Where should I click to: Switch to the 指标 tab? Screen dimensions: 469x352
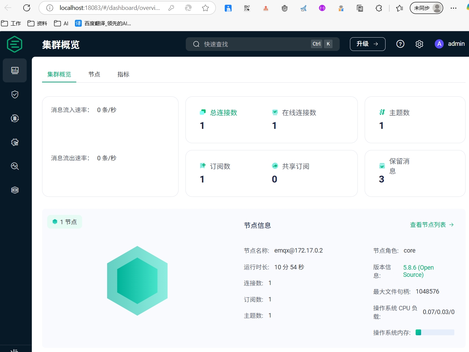coord(123,74)
